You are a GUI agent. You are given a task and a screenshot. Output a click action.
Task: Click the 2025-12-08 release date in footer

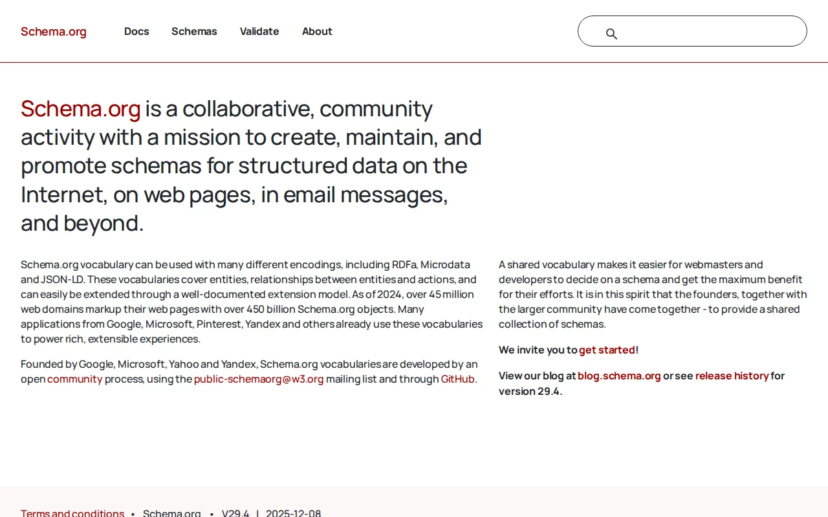(294, 512)
